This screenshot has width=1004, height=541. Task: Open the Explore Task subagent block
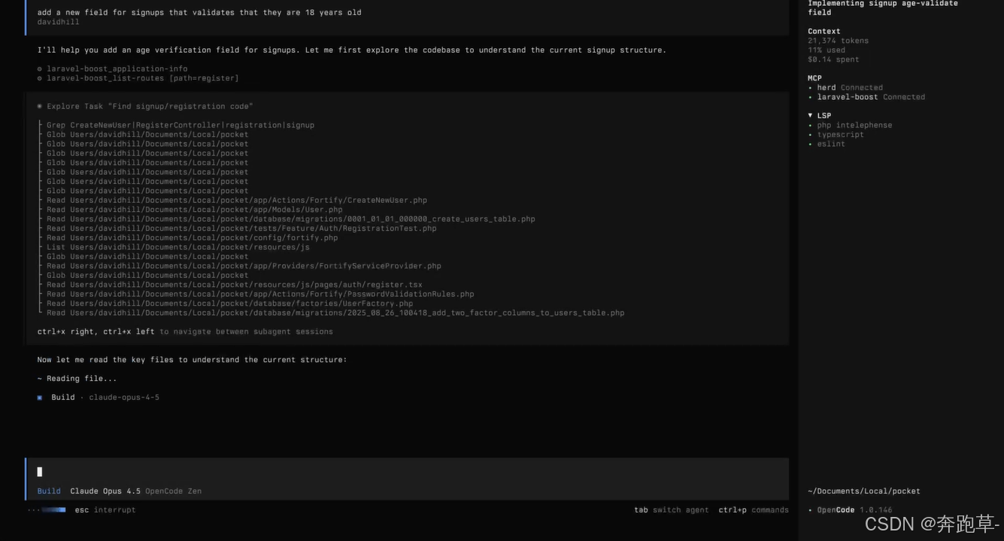pyautogui.click(x=150, y=107)
